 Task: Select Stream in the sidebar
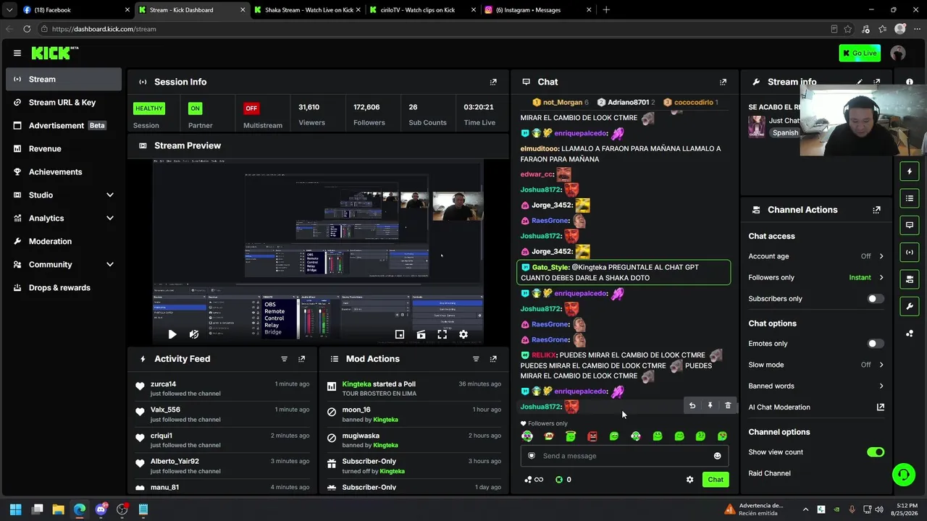pos(64,80)
